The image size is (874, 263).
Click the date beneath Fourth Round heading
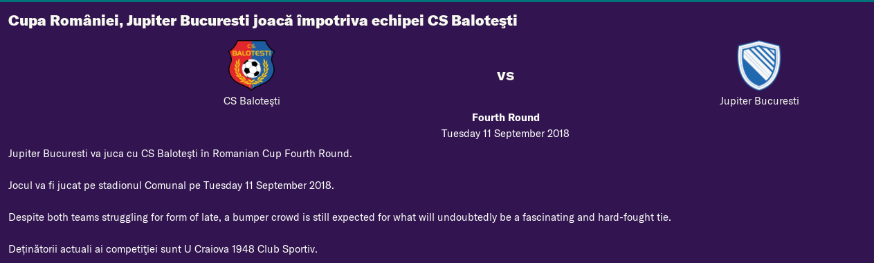(506, 134)
